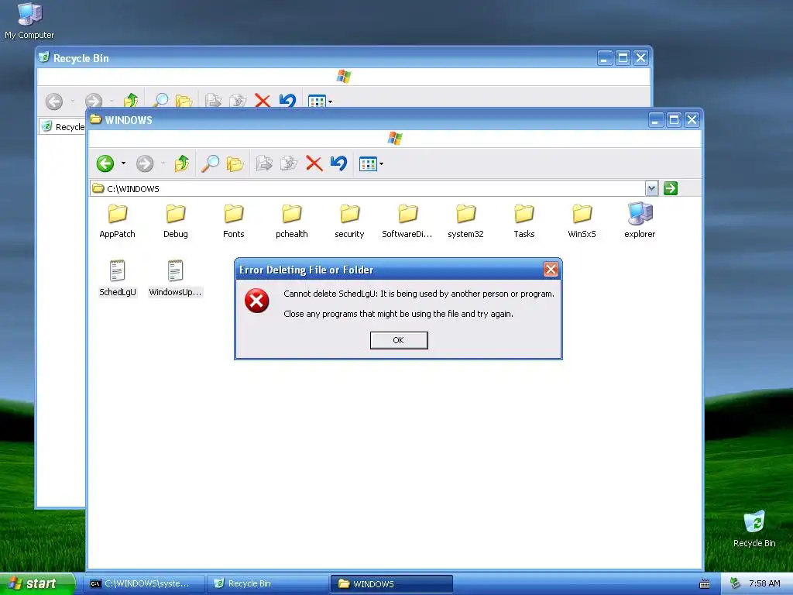Go back in the WINDOWS explorer window

click(x=105, y=163)
